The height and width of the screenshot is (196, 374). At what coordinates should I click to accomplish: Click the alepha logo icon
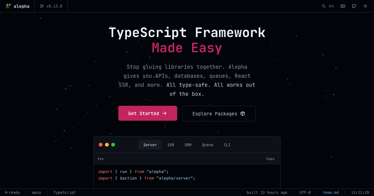click(x=8, y=6)
